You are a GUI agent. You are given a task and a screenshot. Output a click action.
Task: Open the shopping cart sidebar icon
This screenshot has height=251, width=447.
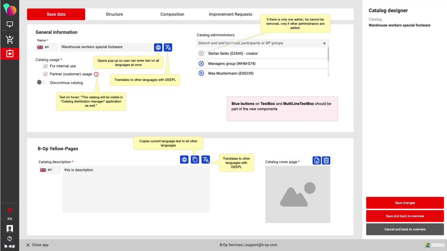[x=10, y=39]
